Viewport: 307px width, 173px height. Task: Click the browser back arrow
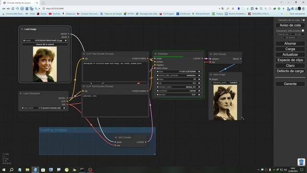tap(4, 9)
